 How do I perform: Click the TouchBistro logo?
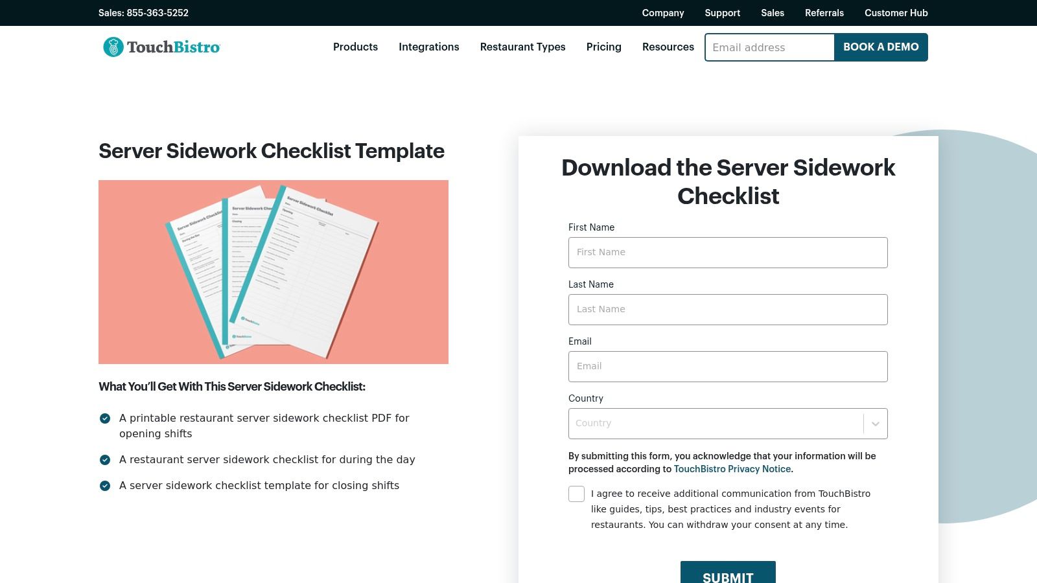(x=160, y=47)
